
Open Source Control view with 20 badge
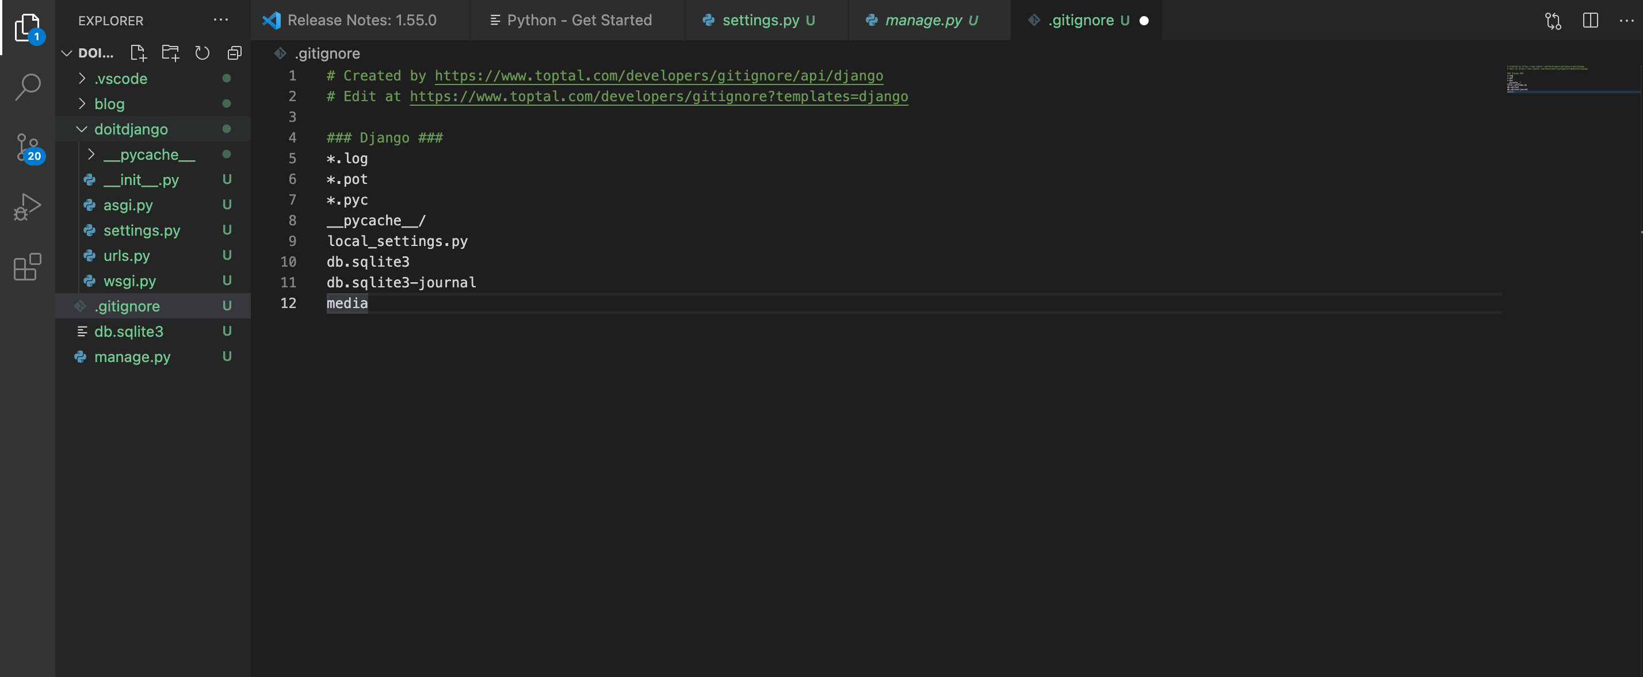pyautogui.click(x=28, y=148)
